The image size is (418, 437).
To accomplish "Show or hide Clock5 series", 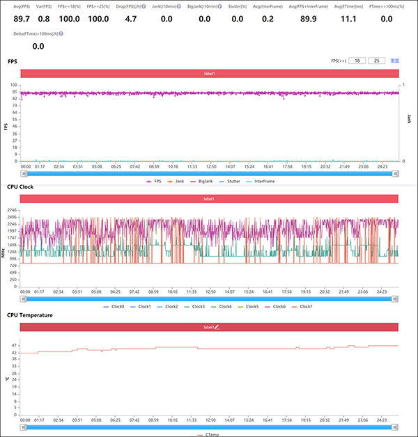I will (x=249, y=306).
